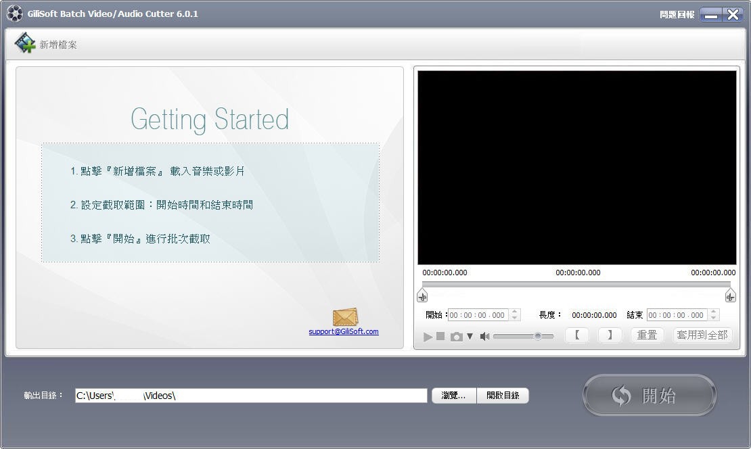Click the 瀏覽... browse button
This screenshot has height=449, width=751.
click(x=453, y=396)
